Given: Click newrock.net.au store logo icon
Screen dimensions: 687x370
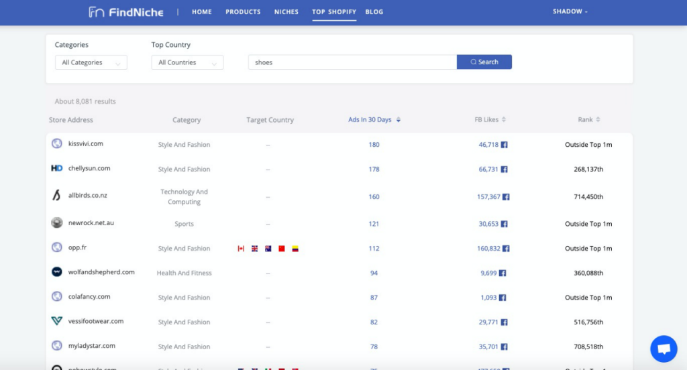Looking at the screenshot, I should click(x=56, y=223).
